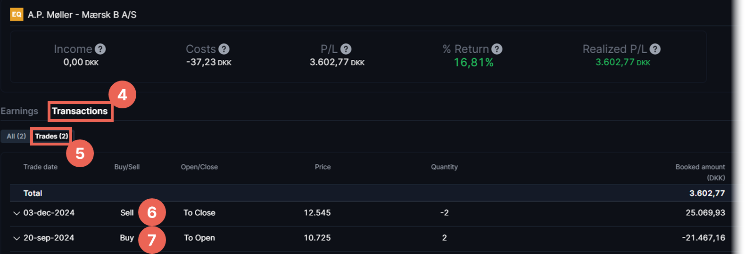Select the Trades (2) filter
Screen dimensions: 745x259
pyautogui.click(x=51, y=136)
